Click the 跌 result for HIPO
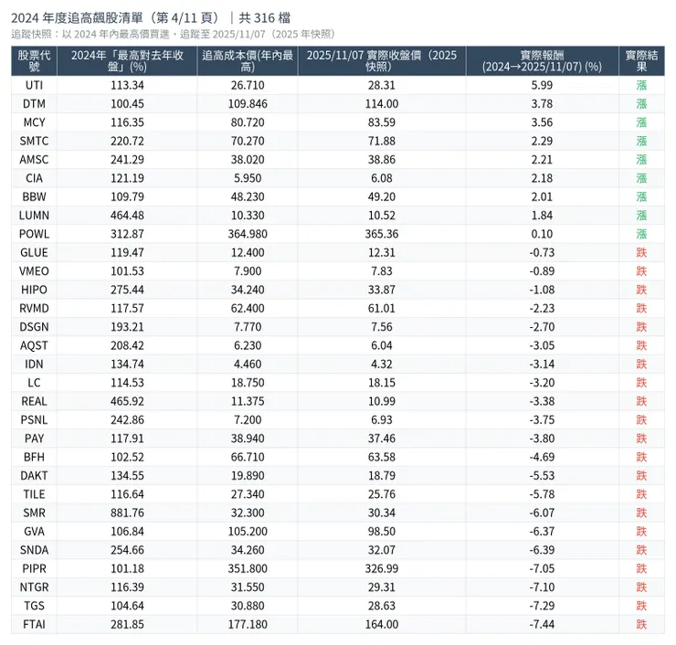Image resolution: width=676 pixels, height=645 pixels. pos(641,290)
